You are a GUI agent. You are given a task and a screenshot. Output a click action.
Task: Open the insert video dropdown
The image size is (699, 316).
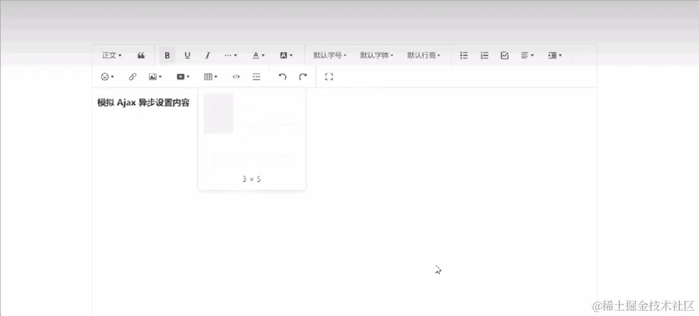pyautogui.click(x=183, y=76)
